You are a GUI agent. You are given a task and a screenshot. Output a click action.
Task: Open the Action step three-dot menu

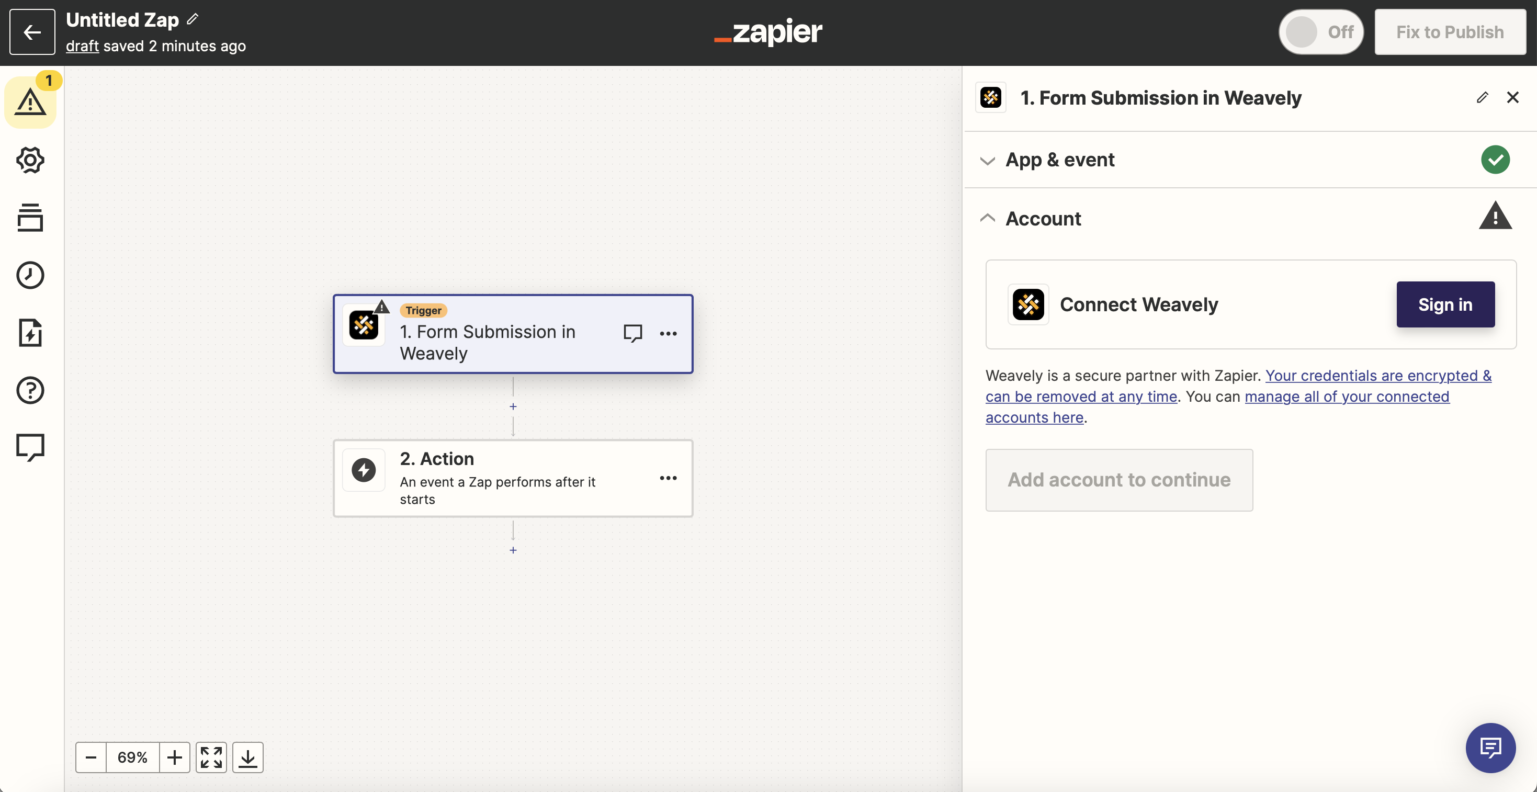pos(668,478)
